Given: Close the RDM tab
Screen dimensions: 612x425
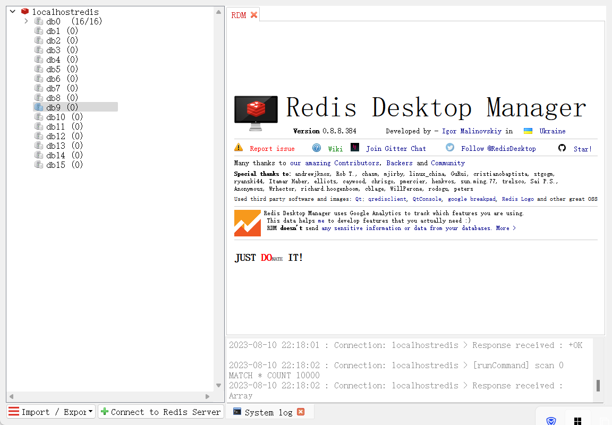Looking at the screenshot, I should point(254,15).
